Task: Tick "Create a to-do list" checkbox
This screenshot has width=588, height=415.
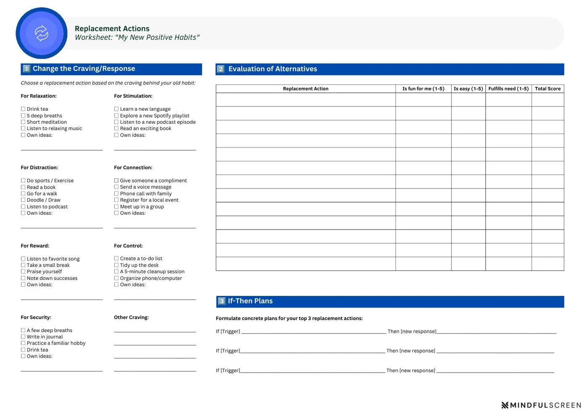Action: [x=116, y=258]
